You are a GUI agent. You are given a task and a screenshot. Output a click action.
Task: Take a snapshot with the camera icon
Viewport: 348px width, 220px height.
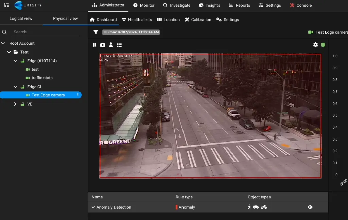pos(103,45)
